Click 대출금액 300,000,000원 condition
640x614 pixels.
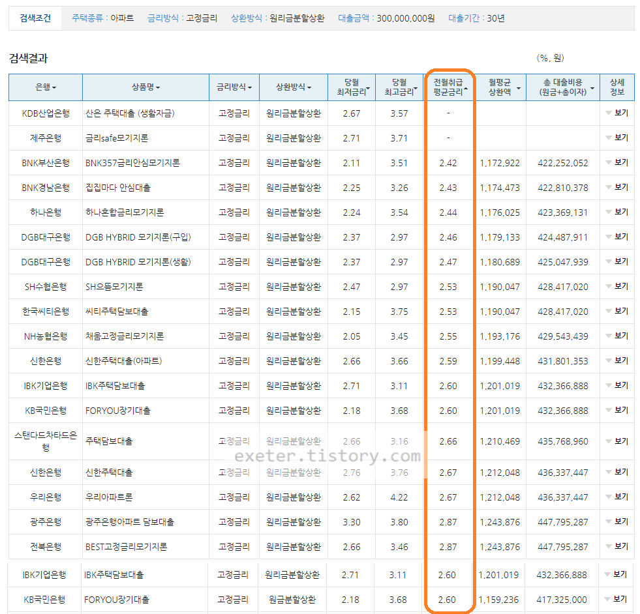click(386, 18)
